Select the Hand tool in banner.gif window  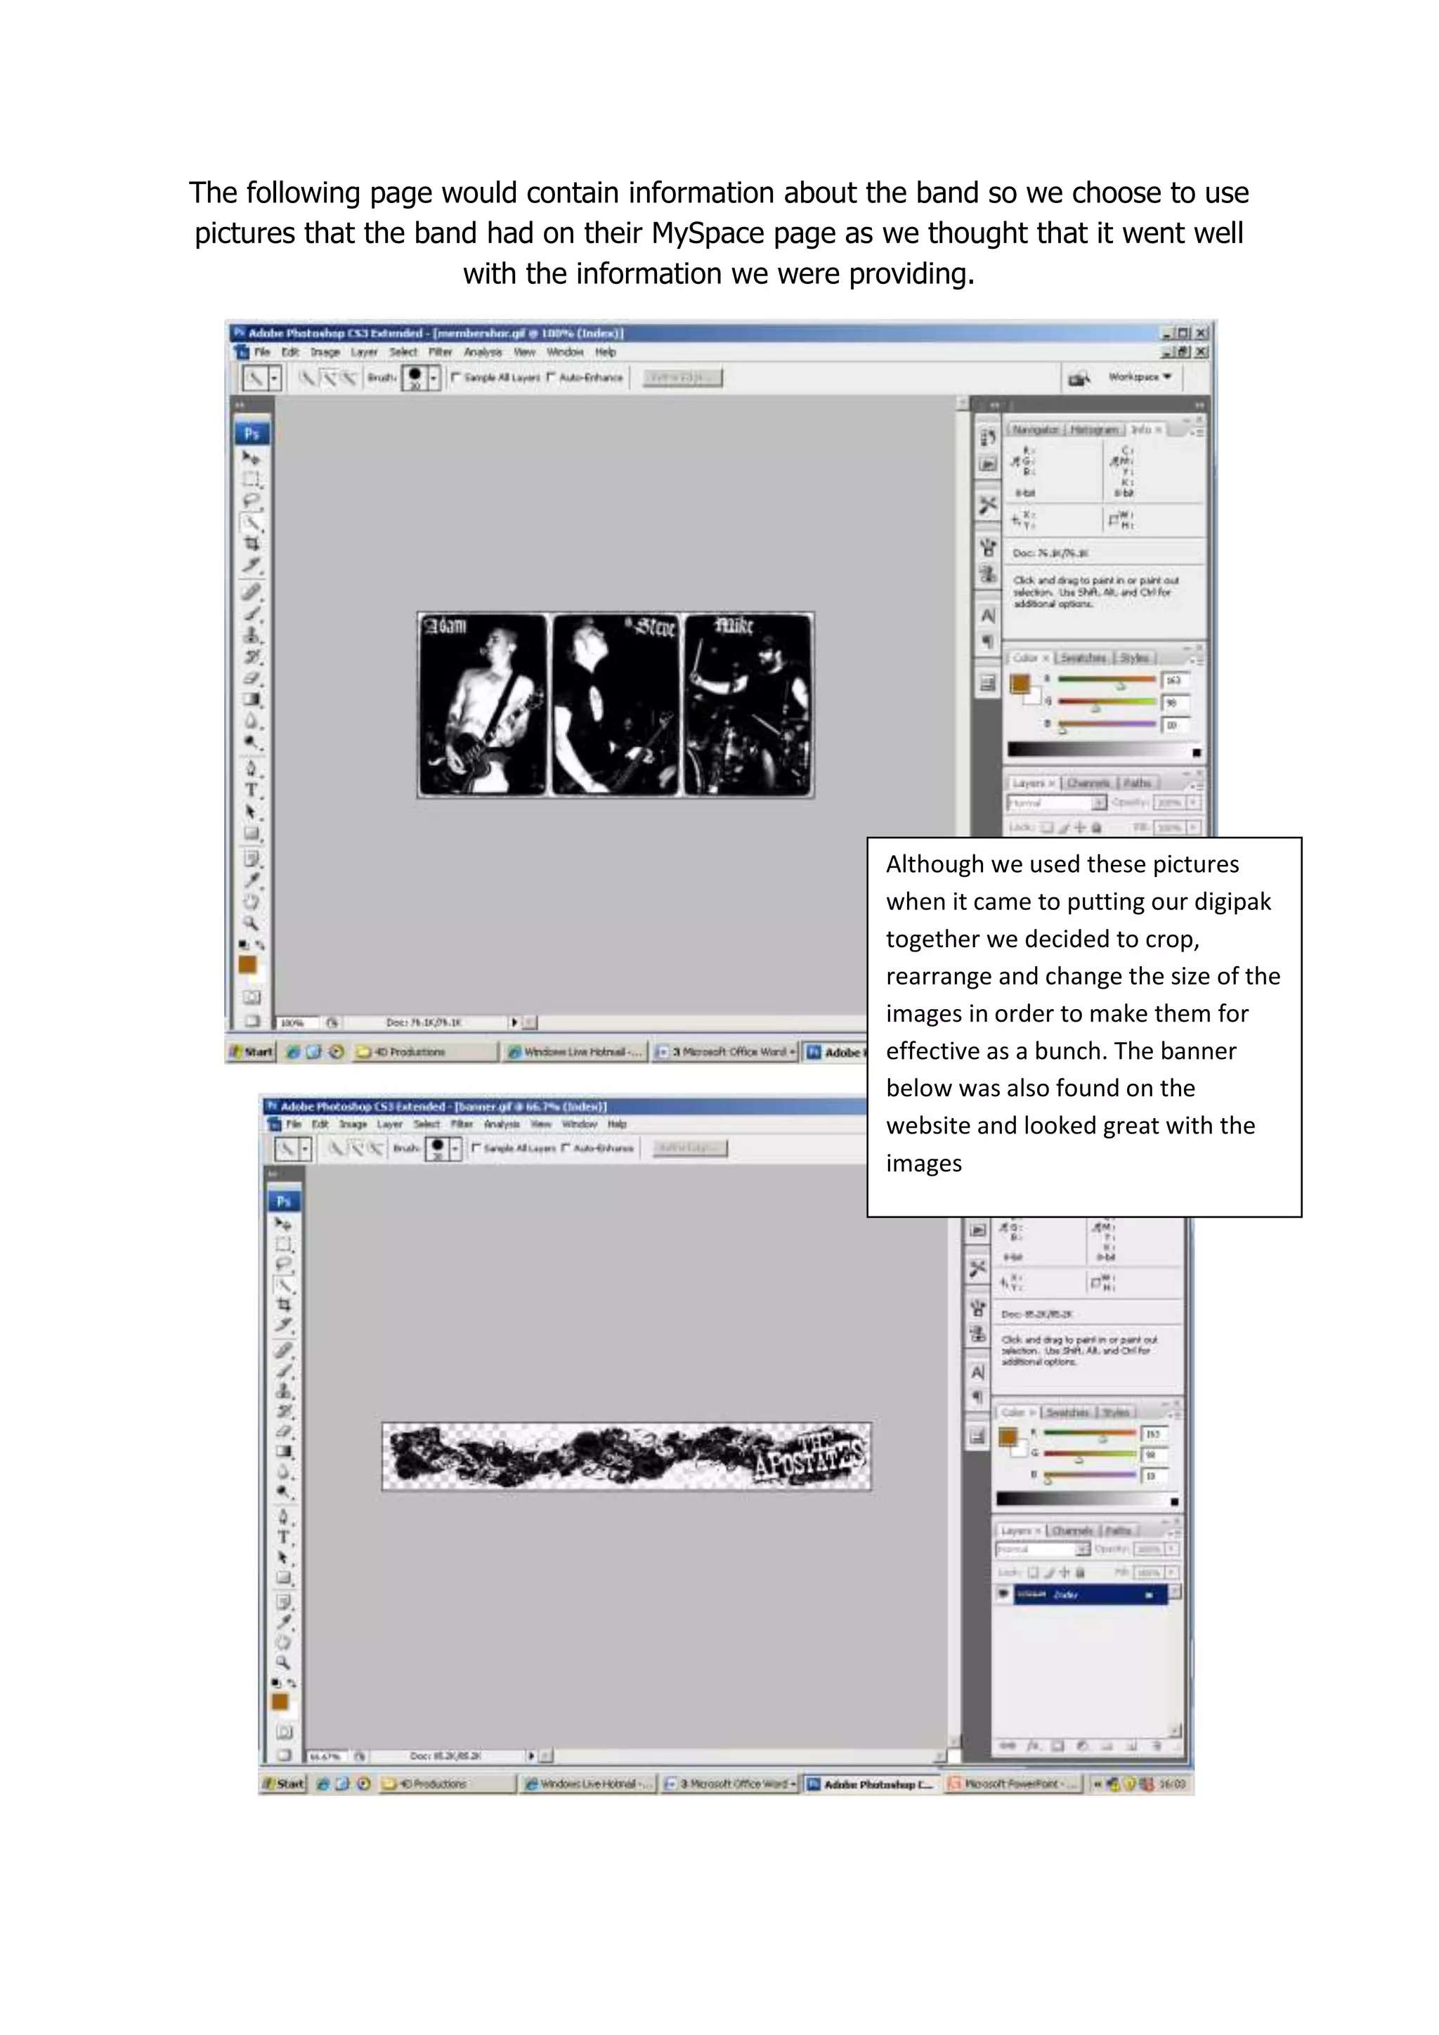[284, 1642]
